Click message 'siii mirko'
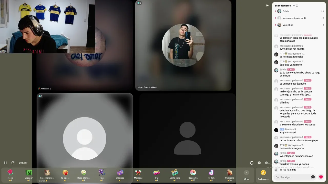Screen dimensions: 328x184 pyautogui.click(x=284, y=102)
